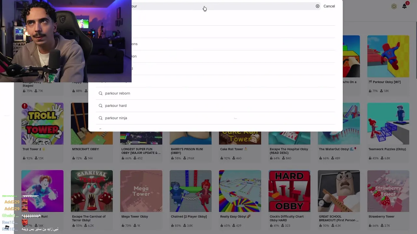Click magnifier icon beside 'parkour hard'
This screenshot has width=417, height=234.
(x=100, y=106)
